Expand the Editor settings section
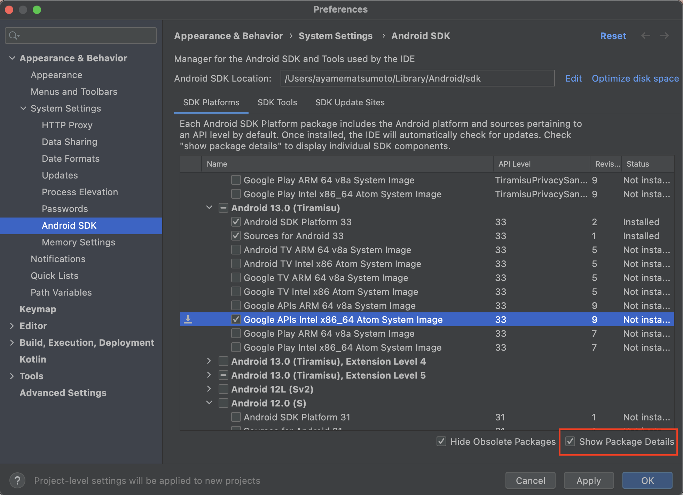 12,326
